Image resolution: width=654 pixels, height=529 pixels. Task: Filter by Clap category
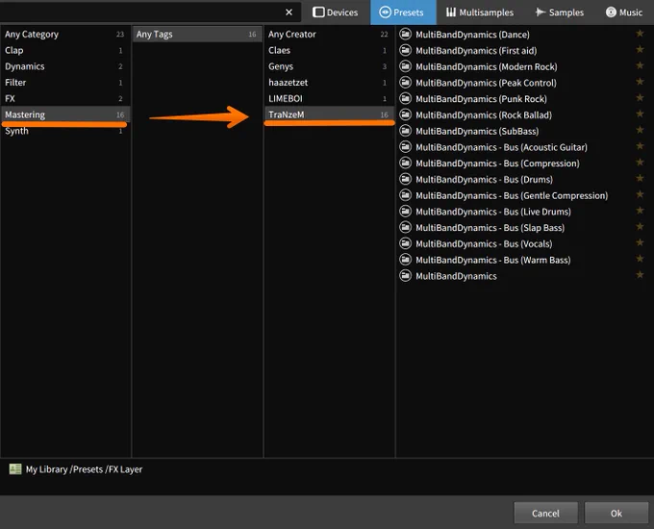[x=64, y=50]
